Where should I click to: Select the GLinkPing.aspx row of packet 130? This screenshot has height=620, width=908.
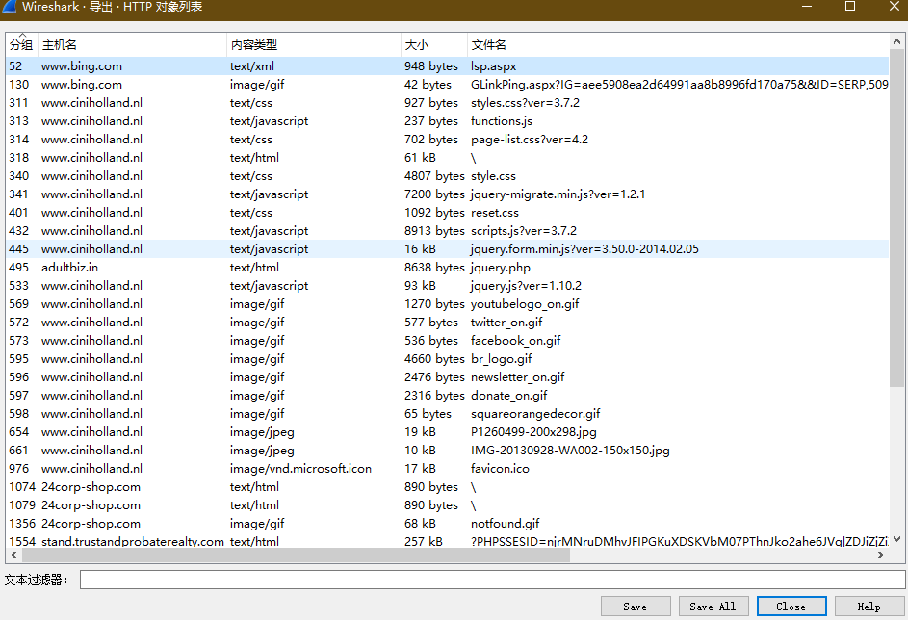click(x=448, y=85)
